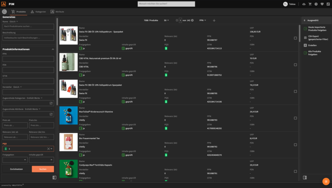Click Erstellen plus icon

305,45
